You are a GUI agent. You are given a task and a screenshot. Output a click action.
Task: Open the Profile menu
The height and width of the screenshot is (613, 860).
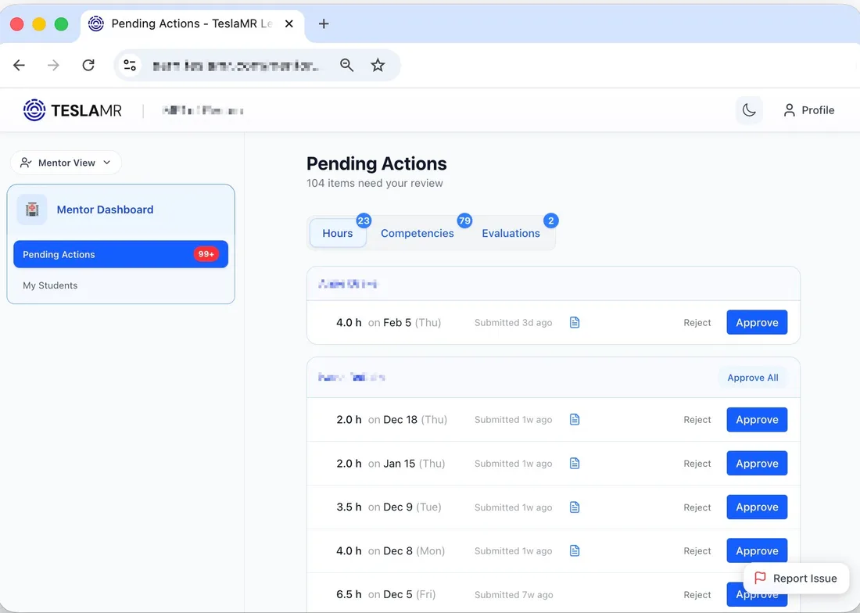pyautogui.click(x=808, y=110)
